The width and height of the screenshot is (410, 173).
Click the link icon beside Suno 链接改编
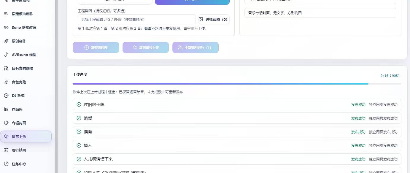click(6, 27)
